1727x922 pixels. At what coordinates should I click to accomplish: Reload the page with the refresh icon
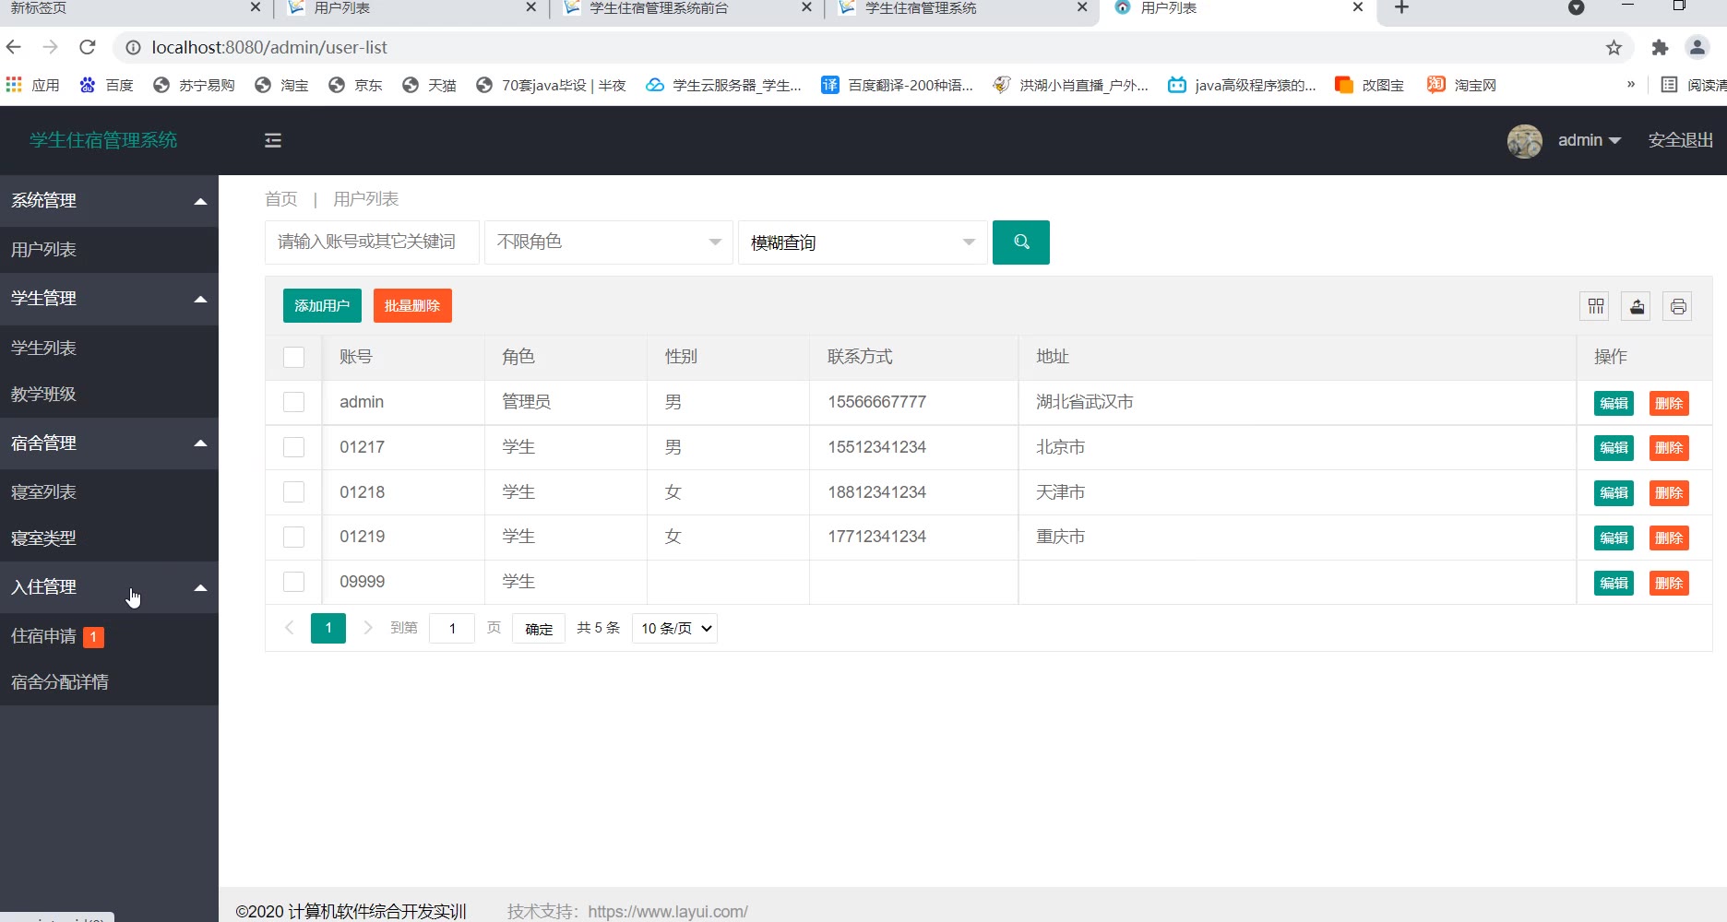pyautogui.click(x=88, y=47)
